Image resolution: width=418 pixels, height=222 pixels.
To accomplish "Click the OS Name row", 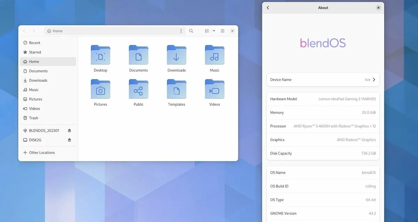I will (x=323, y=173).
